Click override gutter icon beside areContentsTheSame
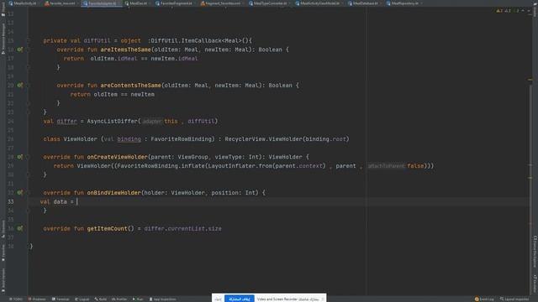 (20, 86)
